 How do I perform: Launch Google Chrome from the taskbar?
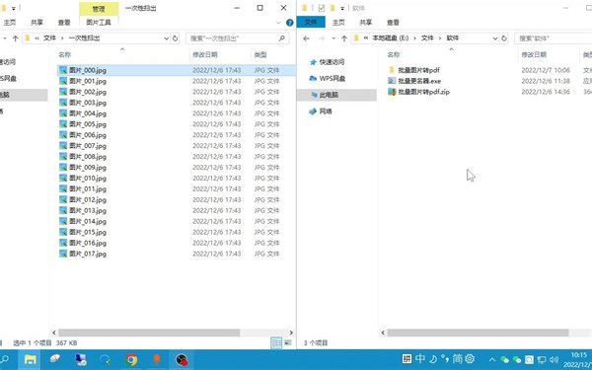point(131,359)
